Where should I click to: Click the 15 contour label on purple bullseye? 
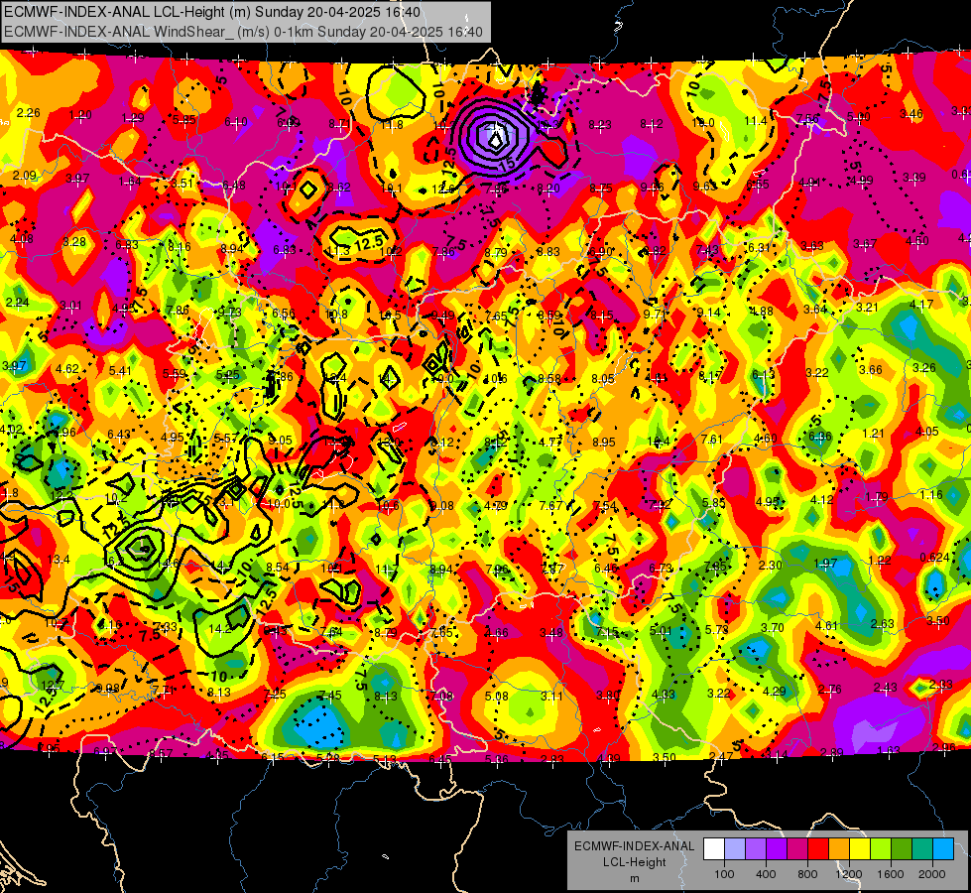[507, 164]
